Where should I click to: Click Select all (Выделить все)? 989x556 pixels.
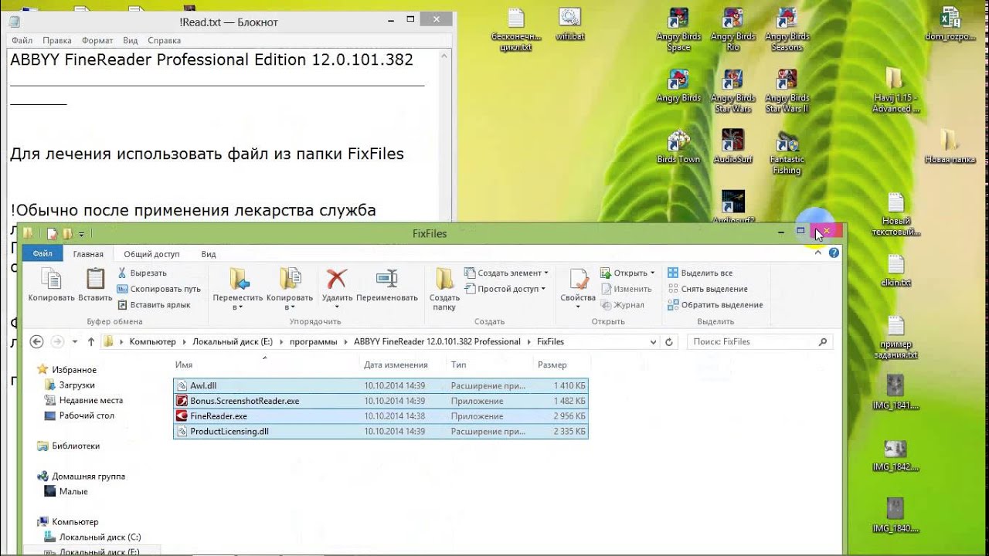pos(700,273)
